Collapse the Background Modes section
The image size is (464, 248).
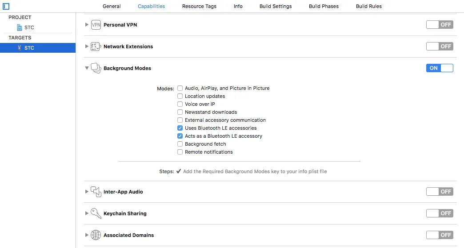[87, 68]
